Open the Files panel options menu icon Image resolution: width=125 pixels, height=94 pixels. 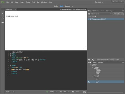[x=123, y=11]
